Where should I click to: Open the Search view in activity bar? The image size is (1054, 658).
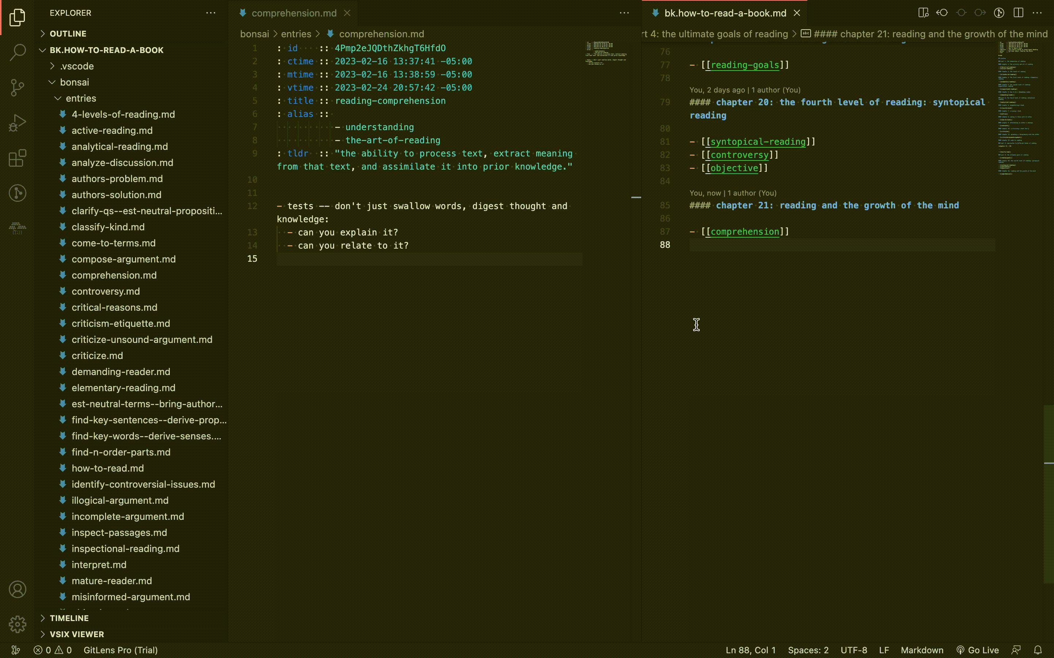click(x=18, y=52)
